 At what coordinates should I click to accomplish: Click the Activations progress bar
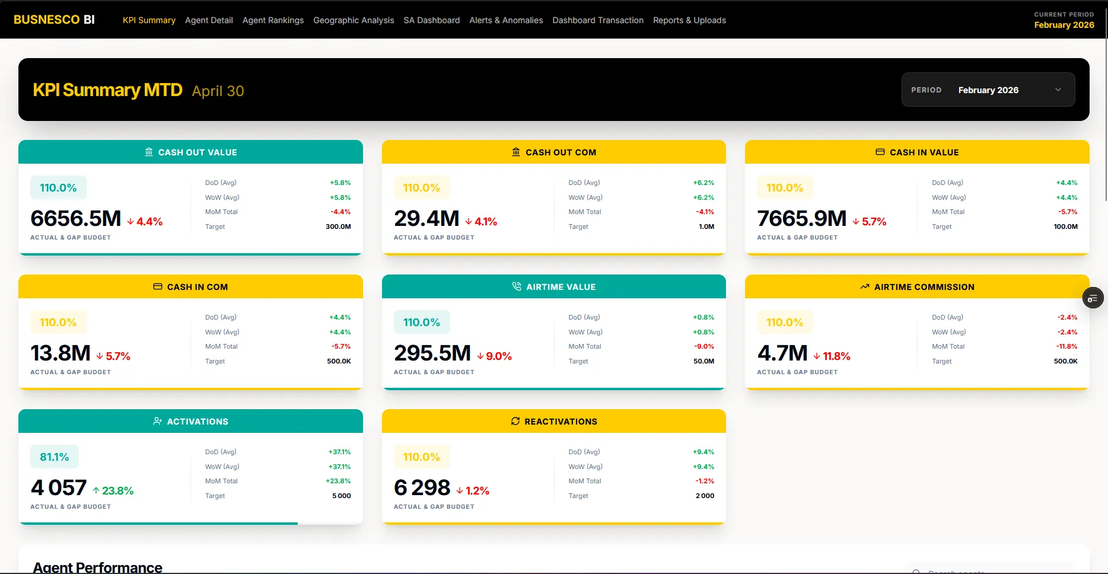tap(190, 524)
